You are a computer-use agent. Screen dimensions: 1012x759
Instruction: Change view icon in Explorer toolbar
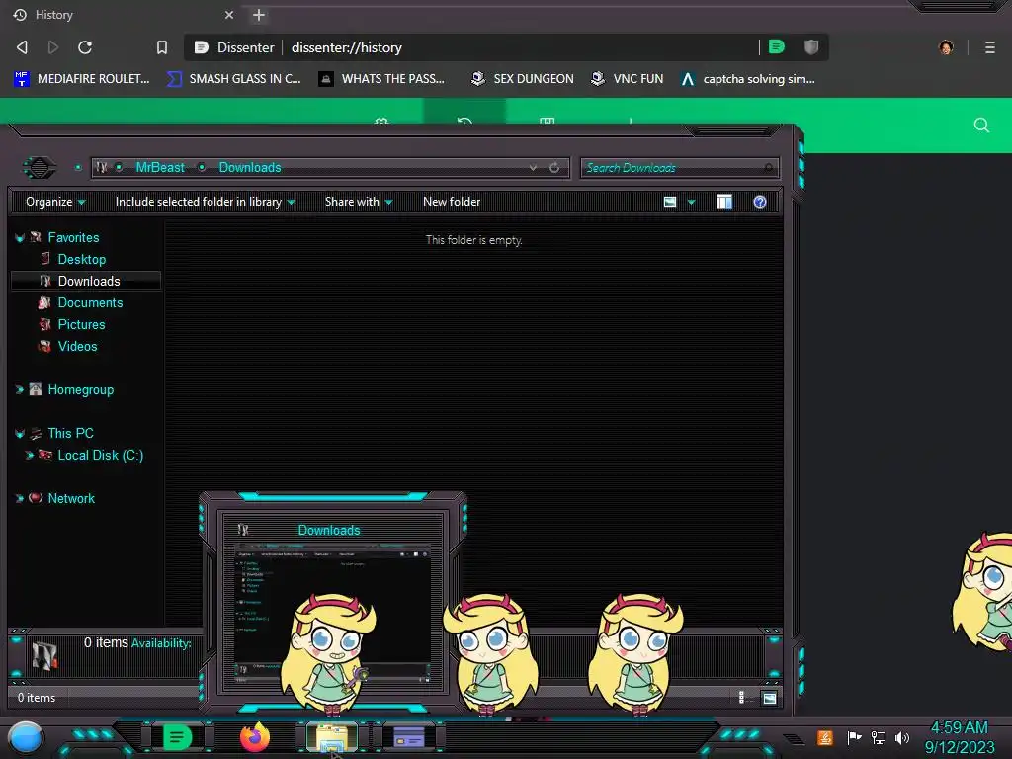[x=670, y=202]
